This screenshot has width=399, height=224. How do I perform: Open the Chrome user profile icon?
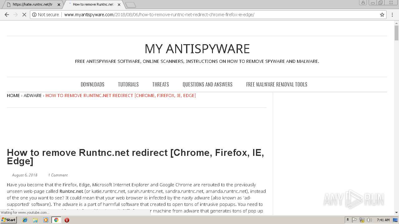tap(363, 3)
